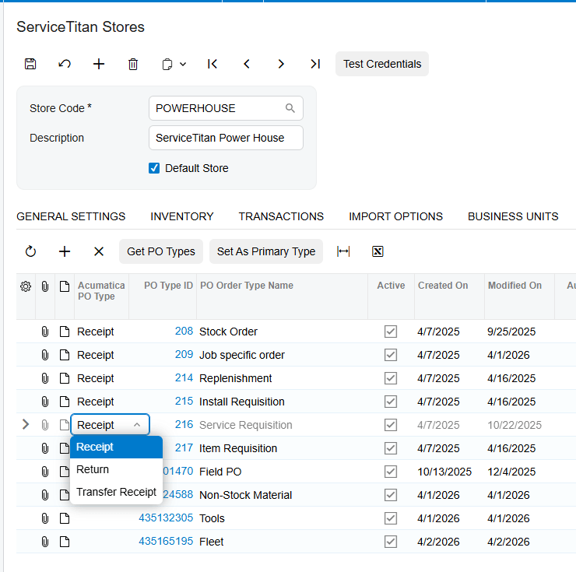
Task: Click the clipboard copy-paste icon
Action: click(167, 64)
